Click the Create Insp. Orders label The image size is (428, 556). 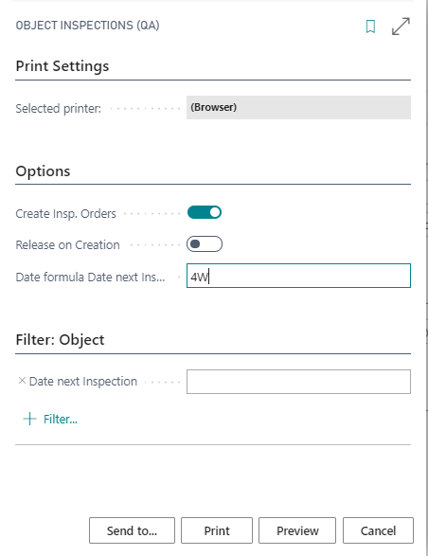tap(66, 214)
